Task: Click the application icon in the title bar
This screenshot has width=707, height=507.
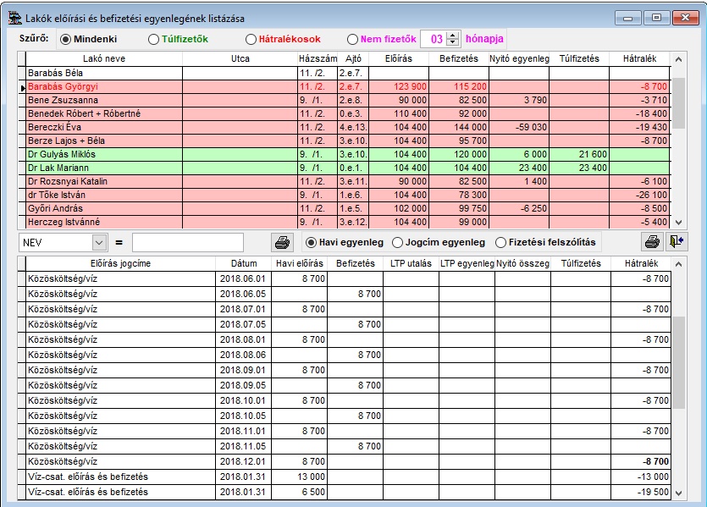Action: point(13,16)
